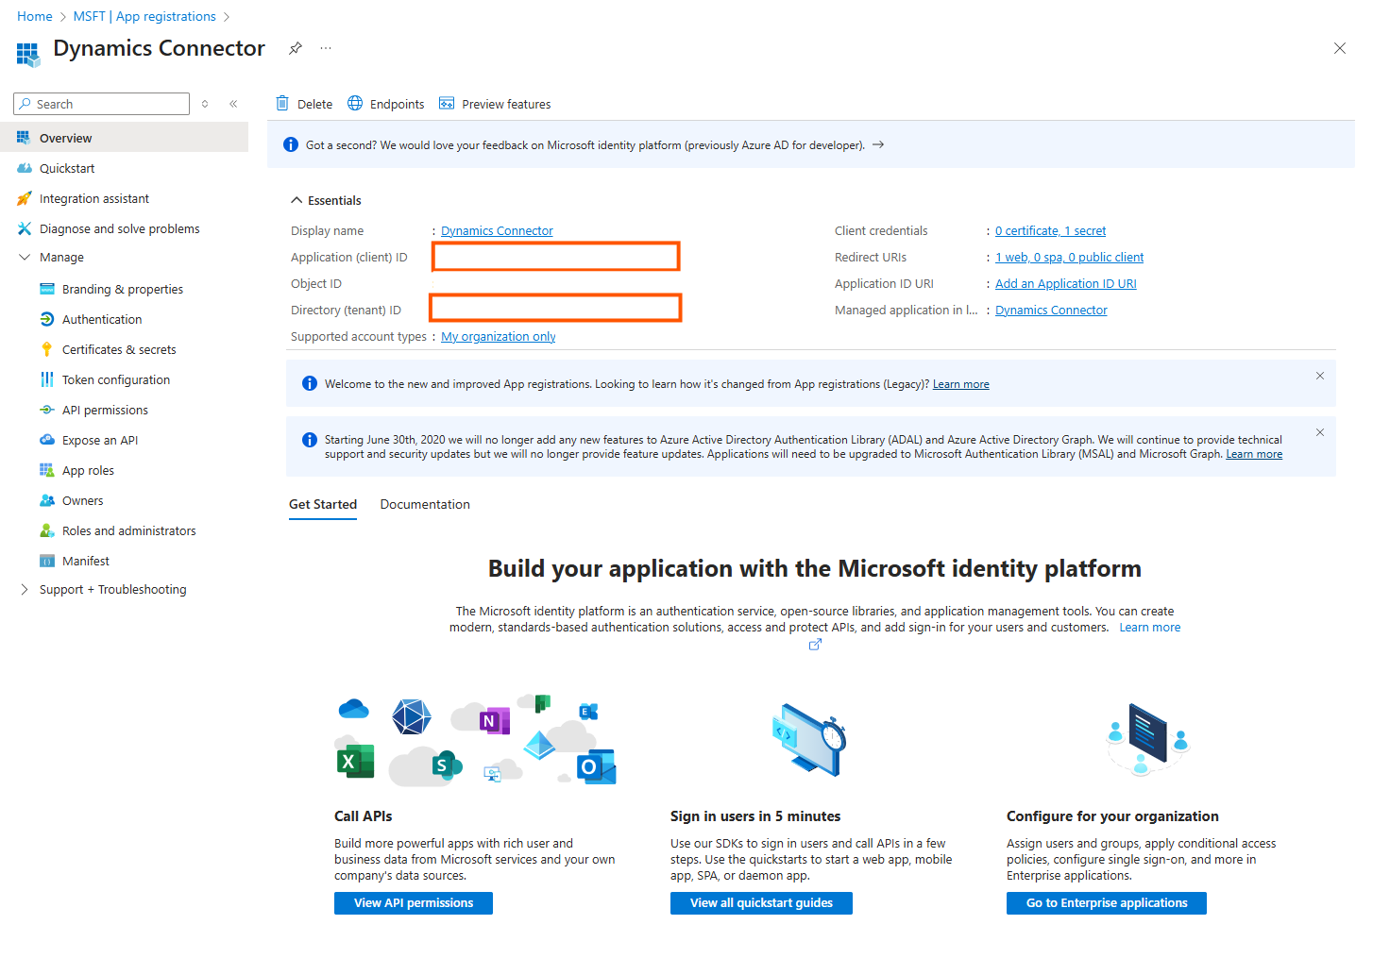The width and height of the screenshot is (1373, 975).
Task: Open the '0 certificate, 1 secret' link
Action: click(x=1050, y=230)
